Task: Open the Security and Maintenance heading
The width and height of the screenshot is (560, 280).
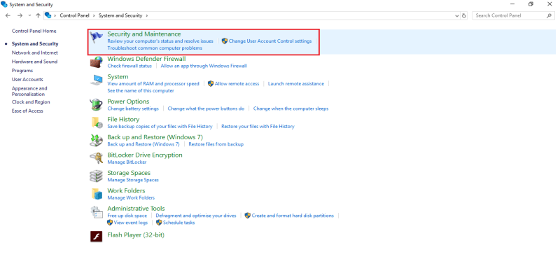Action: pyautogui.click(x=144, y=34)
